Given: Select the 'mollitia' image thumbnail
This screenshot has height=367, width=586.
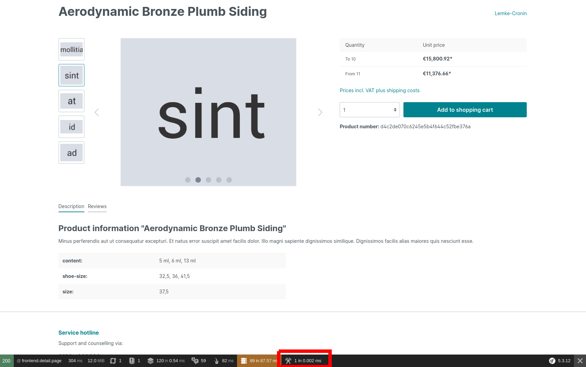Looking at the screenshot, I should tap(71, 50).
